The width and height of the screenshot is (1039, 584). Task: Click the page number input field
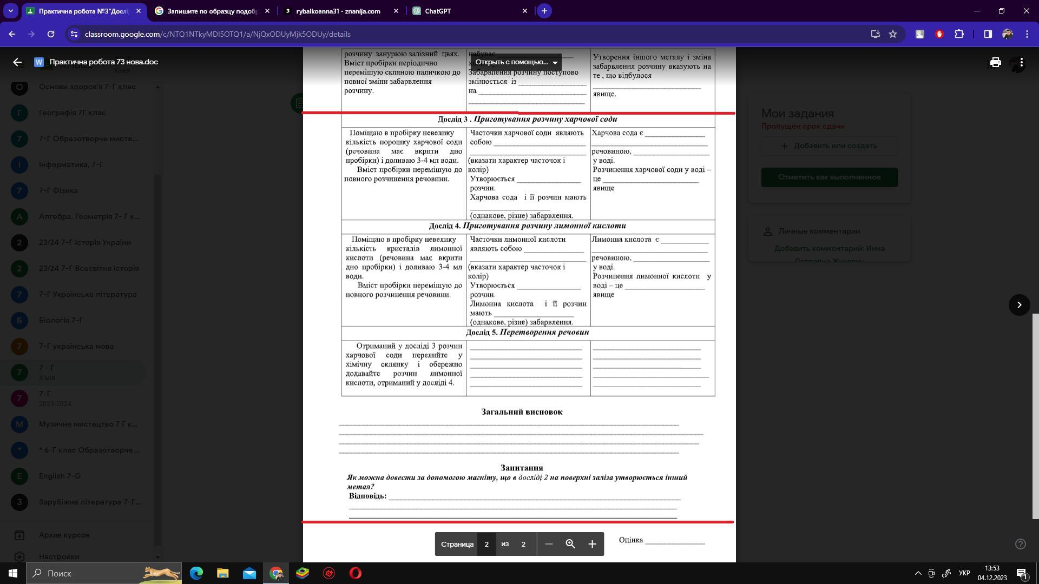click(x=486, y=544)
